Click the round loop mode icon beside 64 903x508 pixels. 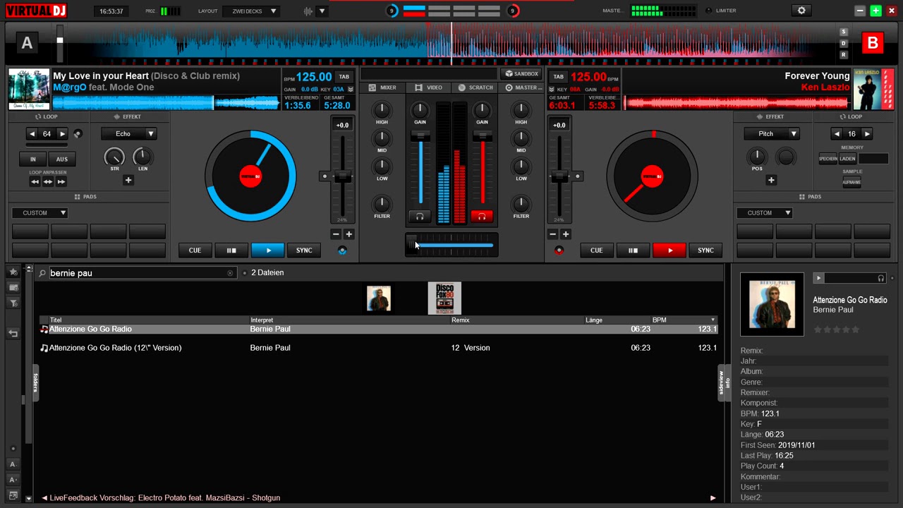(x=78, y=133)
